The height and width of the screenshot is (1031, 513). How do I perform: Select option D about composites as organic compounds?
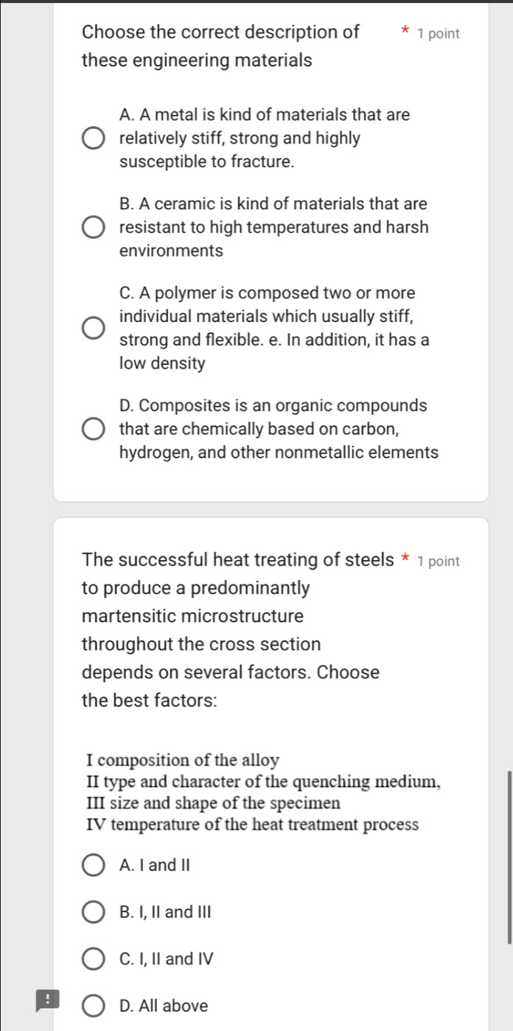click(92, 428)
